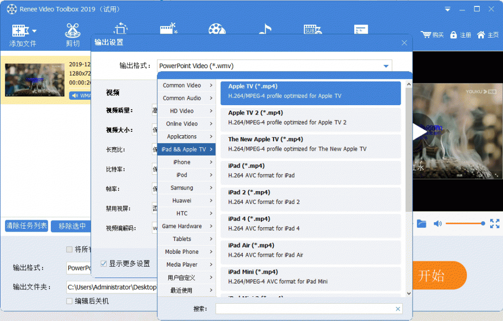The height and width of the screenshot is (321, 503).
Task: Open the Common Video category
Action: (186, 85)
